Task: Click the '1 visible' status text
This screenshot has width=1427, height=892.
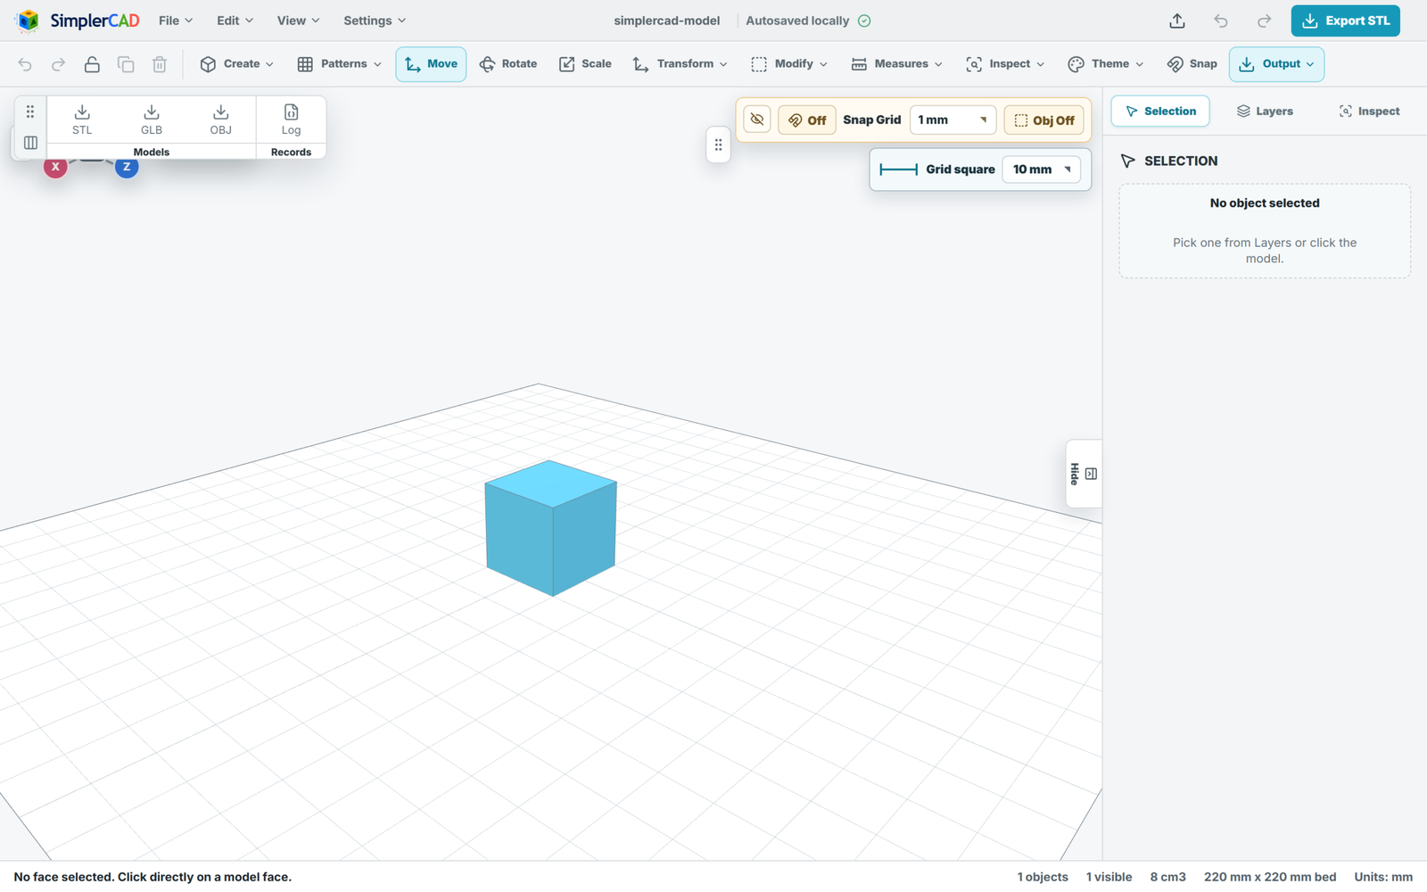Action: [x=1109, y=877]
